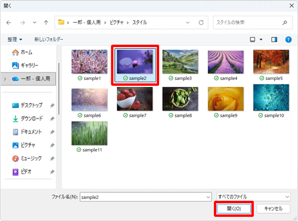Open すべてのファイル file type dropdown
The height and width of the screenshot is (221, 298).
click(x=254, y=197)
